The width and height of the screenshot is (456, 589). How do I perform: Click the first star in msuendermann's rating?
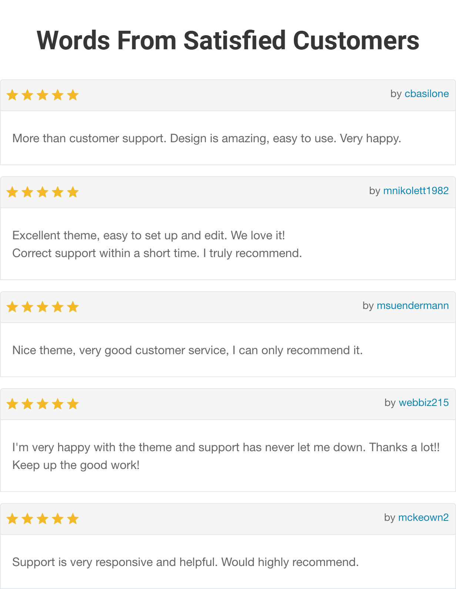coord(12,307)
